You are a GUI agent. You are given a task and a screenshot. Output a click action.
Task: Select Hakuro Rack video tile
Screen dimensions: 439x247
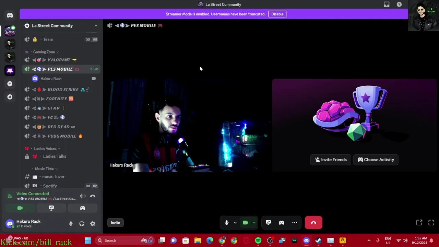pyautogui.click(x=188, y=125)
